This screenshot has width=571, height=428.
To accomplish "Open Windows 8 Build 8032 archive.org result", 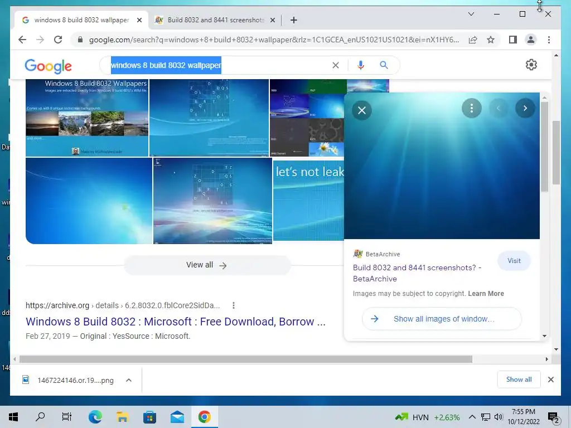I will pyautogui.click(x=176, y=322).
